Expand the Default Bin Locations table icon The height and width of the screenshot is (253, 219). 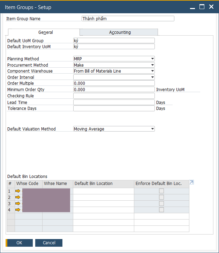[191, 183]
